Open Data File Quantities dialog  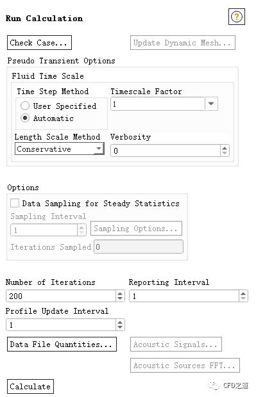click(62, 344)
